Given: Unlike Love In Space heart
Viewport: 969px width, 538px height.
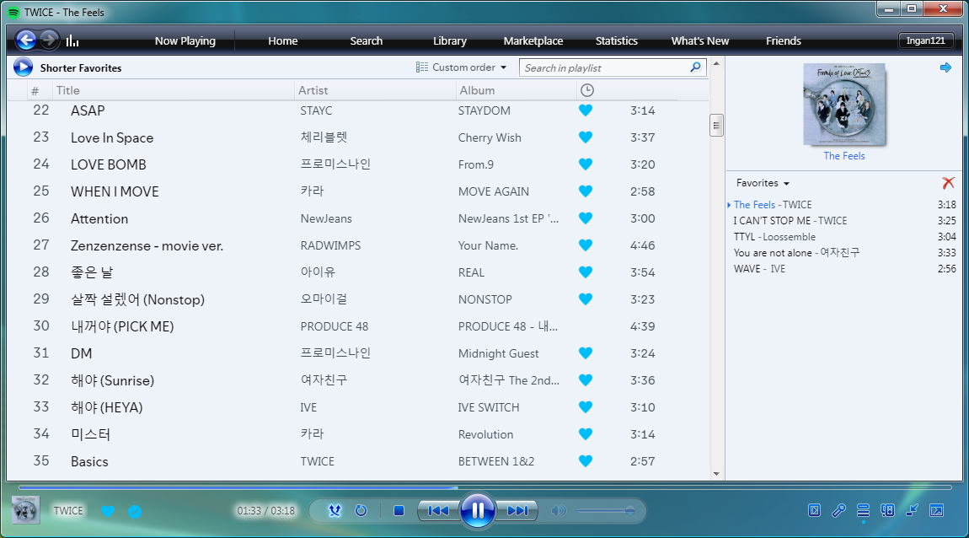Looking at the screenshot, I should pyautogui.click(x=586, y=137).
